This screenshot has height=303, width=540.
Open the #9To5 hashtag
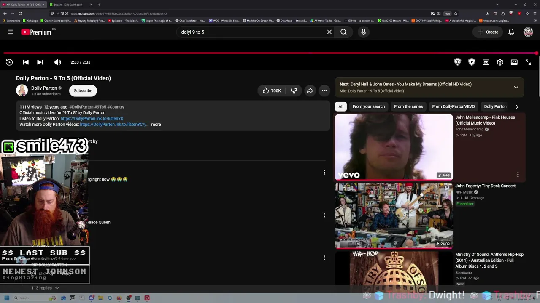tap(100, 107)
